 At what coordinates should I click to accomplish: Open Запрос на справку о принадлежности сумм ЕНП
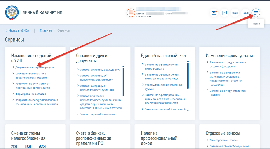pyautogui.click(x=97, y=88)
